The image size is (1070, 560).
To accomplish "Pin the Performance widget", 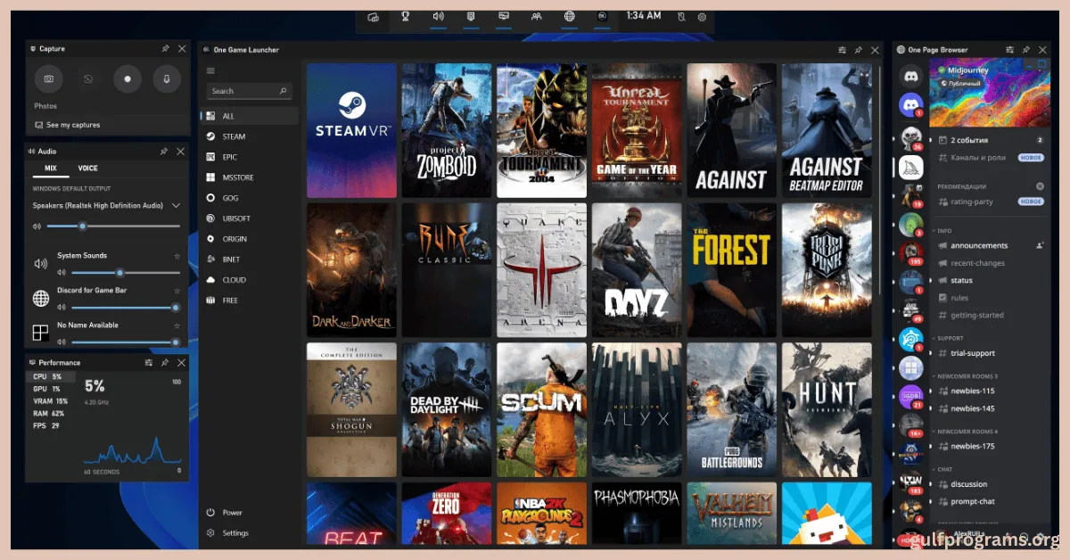I will 165,363.
